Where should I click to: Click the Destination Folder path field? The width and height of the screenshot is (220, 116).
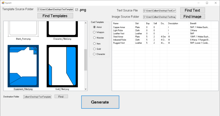37,97
